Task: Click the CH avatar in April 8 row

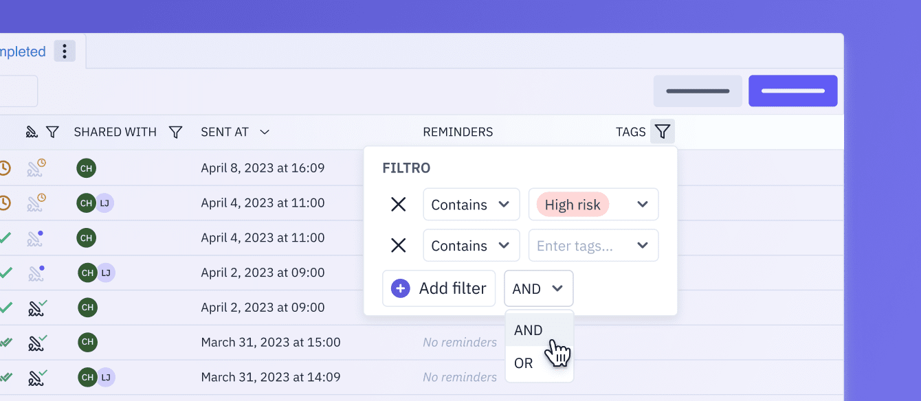Action: click(86, 168)
